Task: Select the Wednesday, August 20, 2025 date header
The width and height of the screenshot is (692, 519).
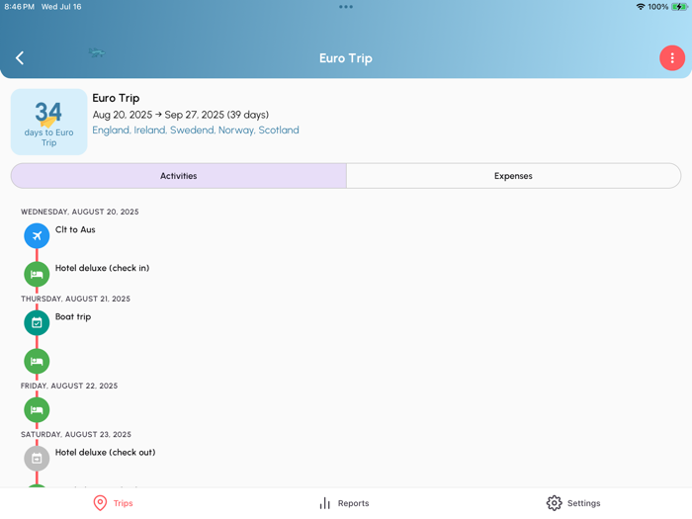Action: point(80,212)
